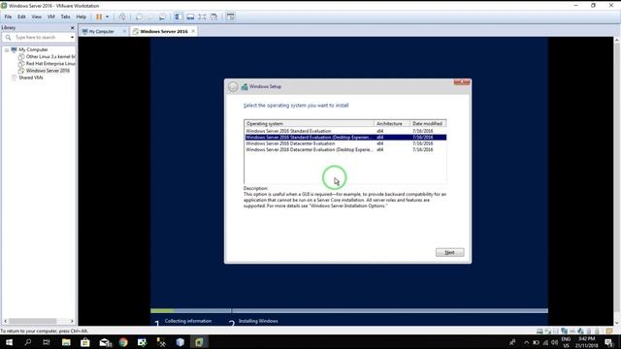The height and width of the screenshot is (349, 621).
Task: Suspend the VM with the orange pause button
Action: [99, 16]
